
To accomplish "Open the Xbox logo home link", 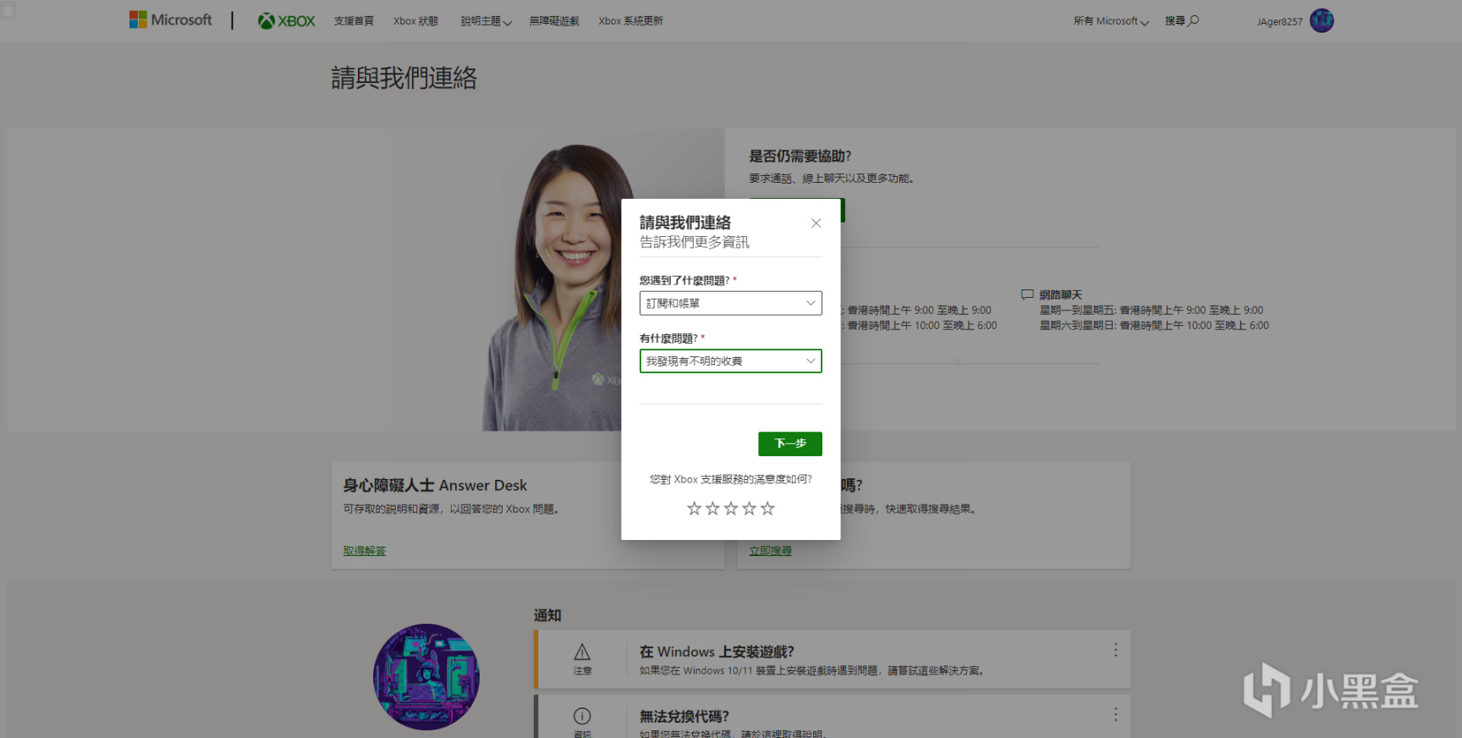I will (286, 21).
